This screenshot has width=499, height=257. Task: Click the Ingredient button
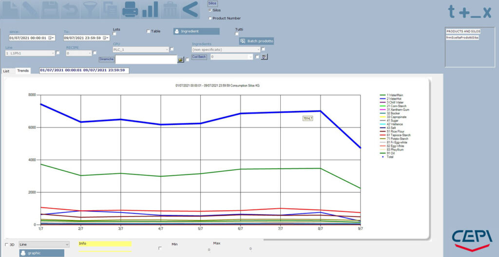pos(196,31)
